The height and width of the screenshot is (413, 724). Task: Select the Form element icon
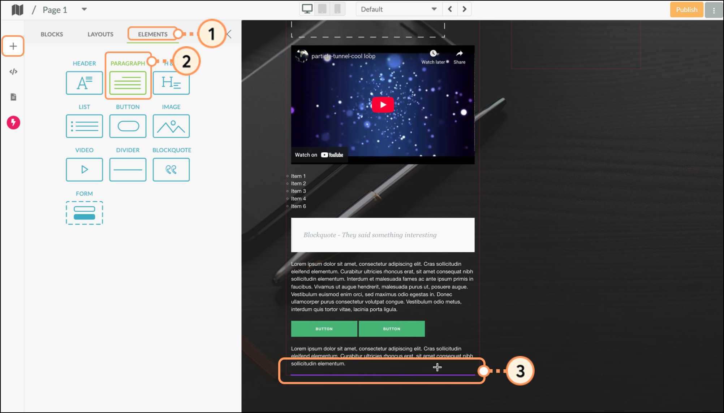[x=84, y=213]
